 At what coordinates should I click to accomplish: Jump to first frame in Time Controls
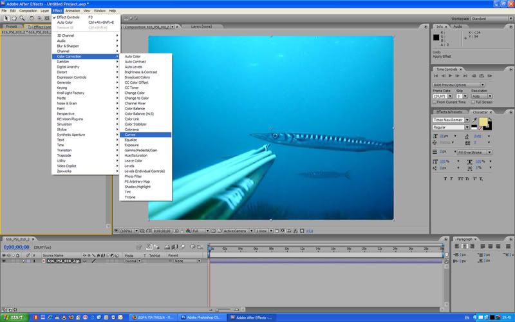tap(436, 76)
